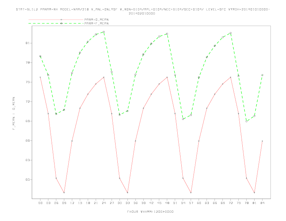This screenshot has width=286, height=221.
Task: Click x-axis tick label 18
Action: [x=88, y=203]
